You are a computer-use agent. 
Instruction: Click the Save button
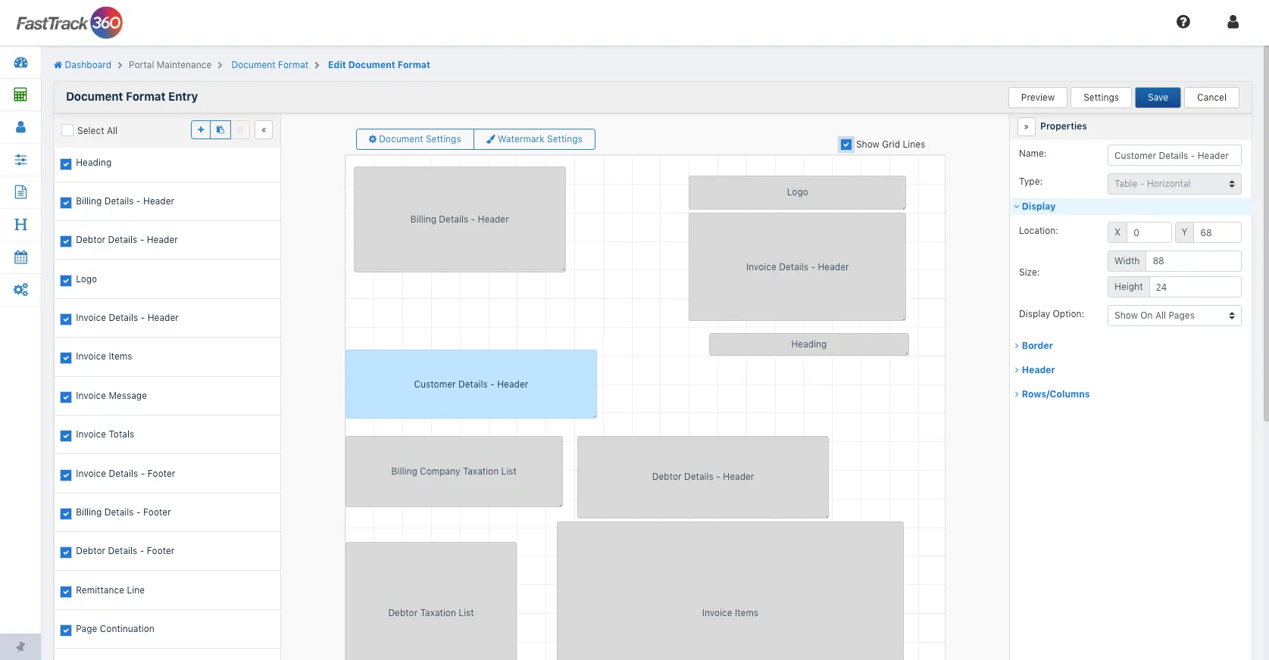1157,98
